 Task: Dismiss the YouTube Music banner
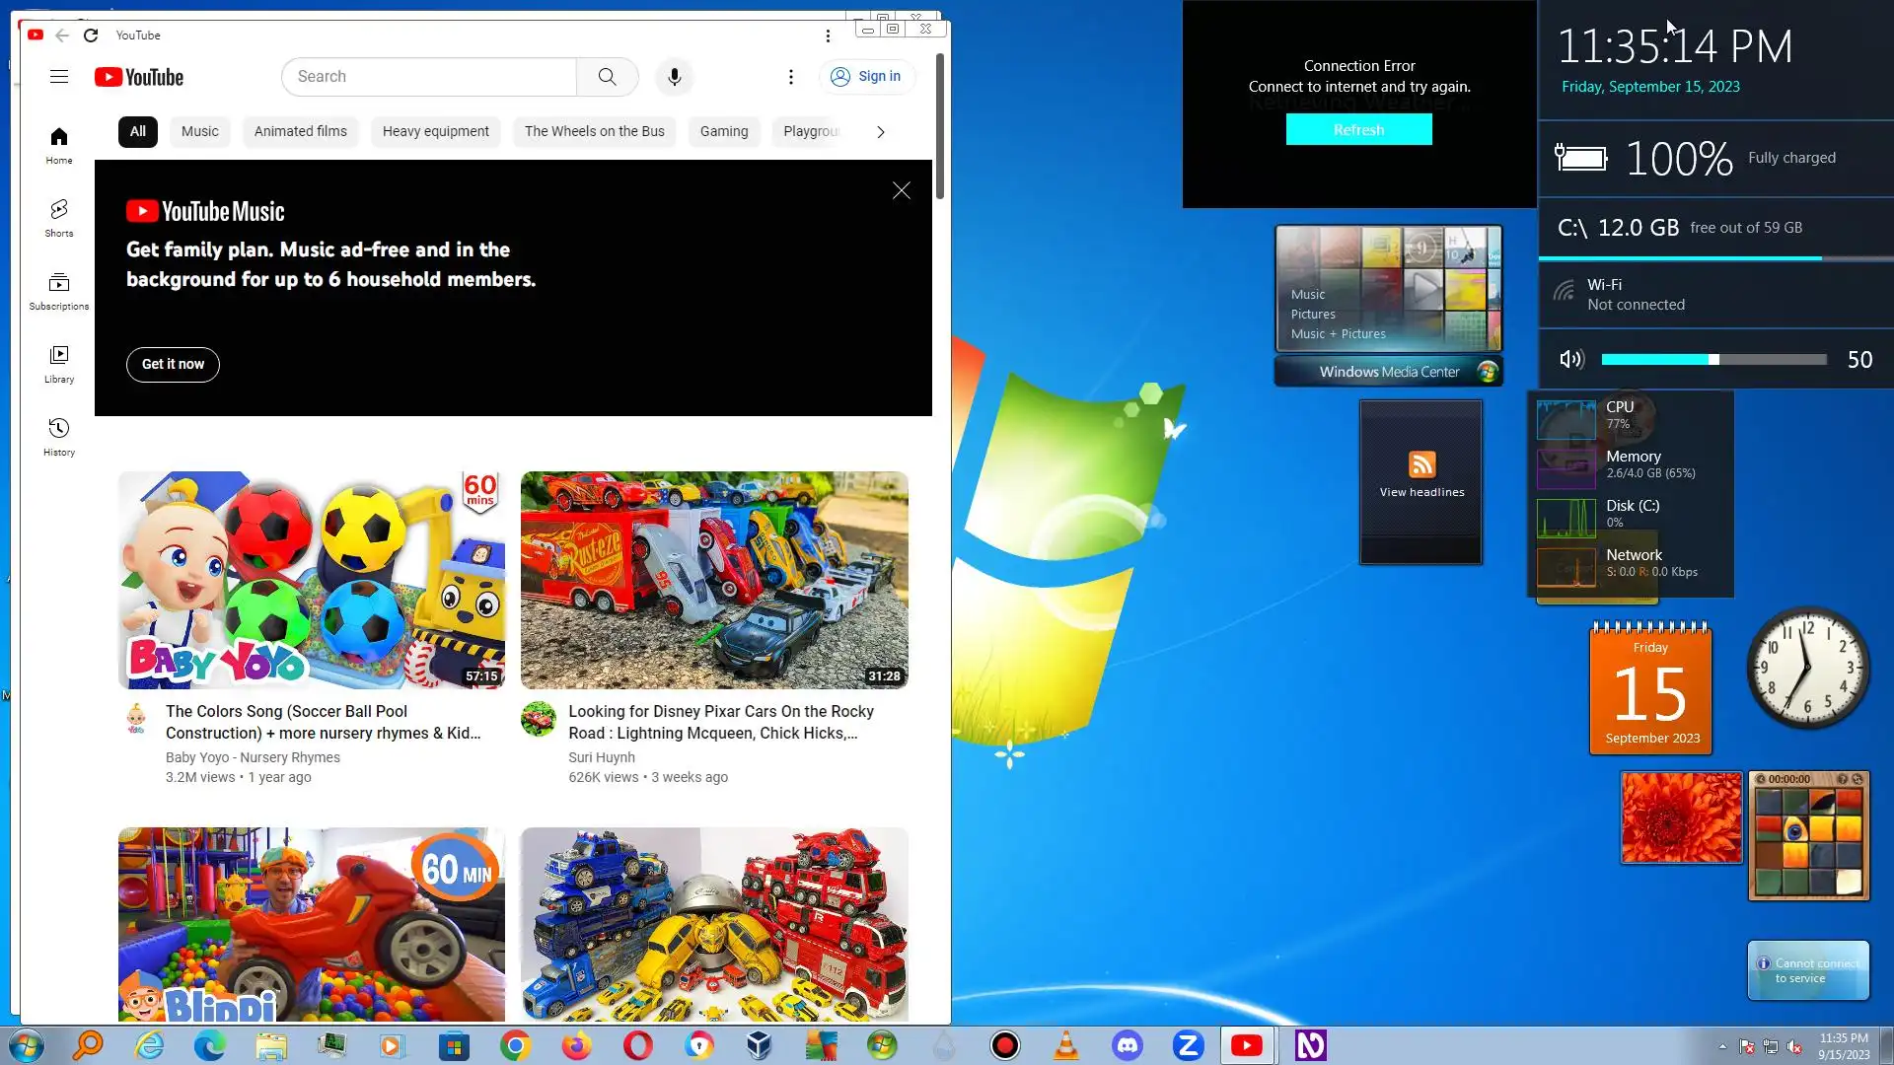pos(901,191)
